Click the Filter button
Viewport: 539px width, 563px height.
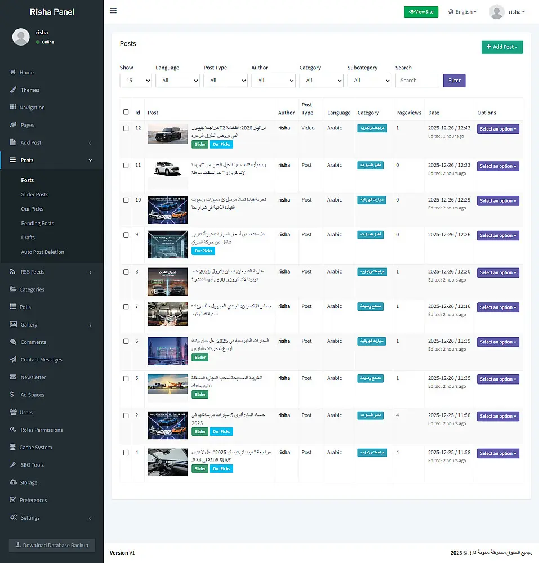(x=455, y=81)
